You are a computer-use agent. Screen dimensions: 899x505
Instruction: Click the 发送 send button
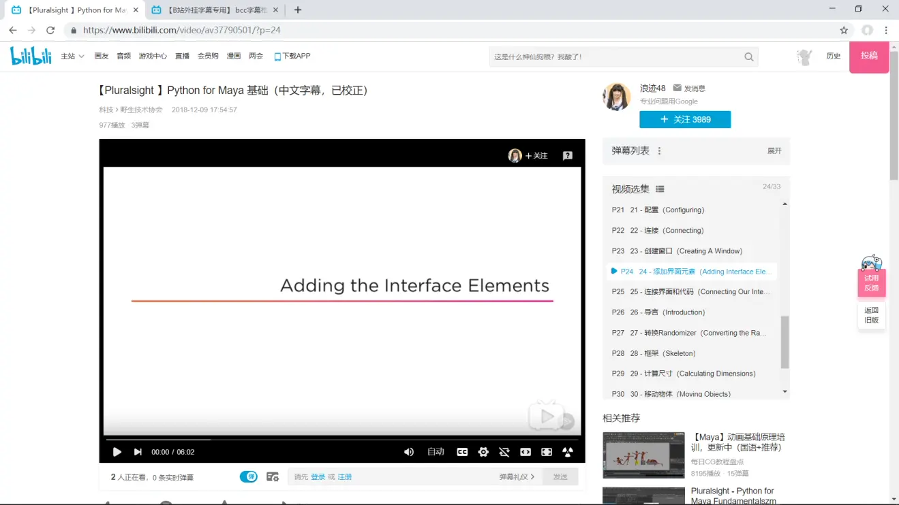(x=560, y=477)
